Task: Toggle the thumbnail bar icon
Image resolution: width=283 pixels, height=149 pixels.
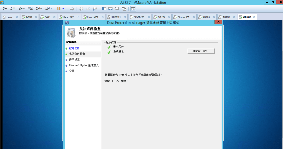Action: (x=111, y=8)
